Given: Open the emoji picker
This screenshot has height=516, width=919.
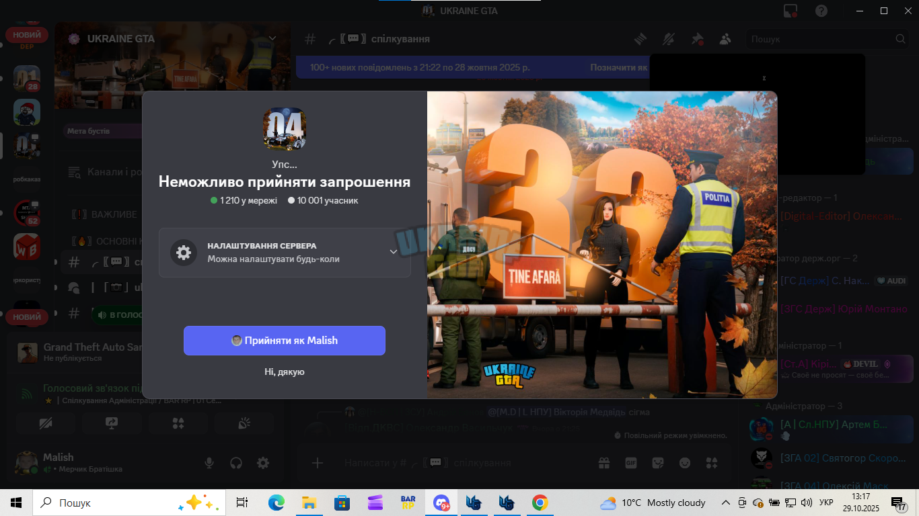Looking at the screenshot, I should pyautogui.click(x=685, y=463).
